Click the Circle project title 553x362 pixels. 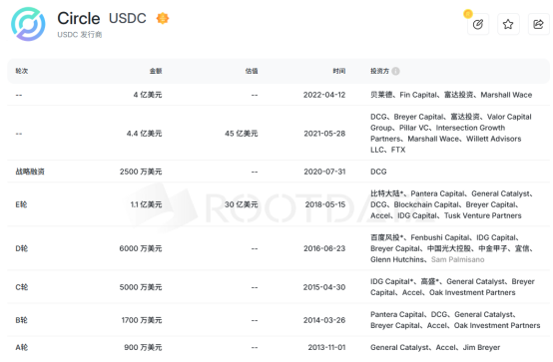(79, 18)
